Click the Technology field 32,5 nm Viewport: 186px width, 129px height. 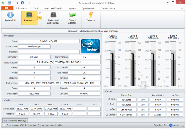point(34,57)
